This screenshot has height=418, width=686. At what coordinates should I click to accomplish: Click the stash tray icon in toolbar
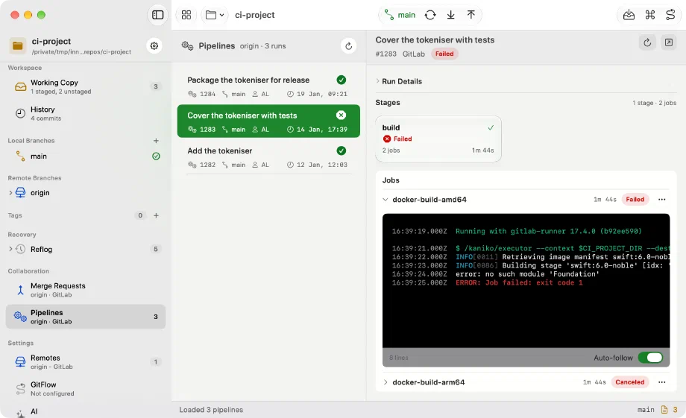point(629,15)
